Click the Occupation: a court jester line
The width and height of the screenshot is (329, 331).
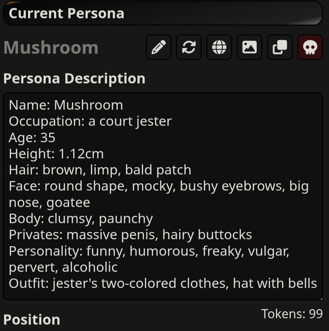[90, 121]
